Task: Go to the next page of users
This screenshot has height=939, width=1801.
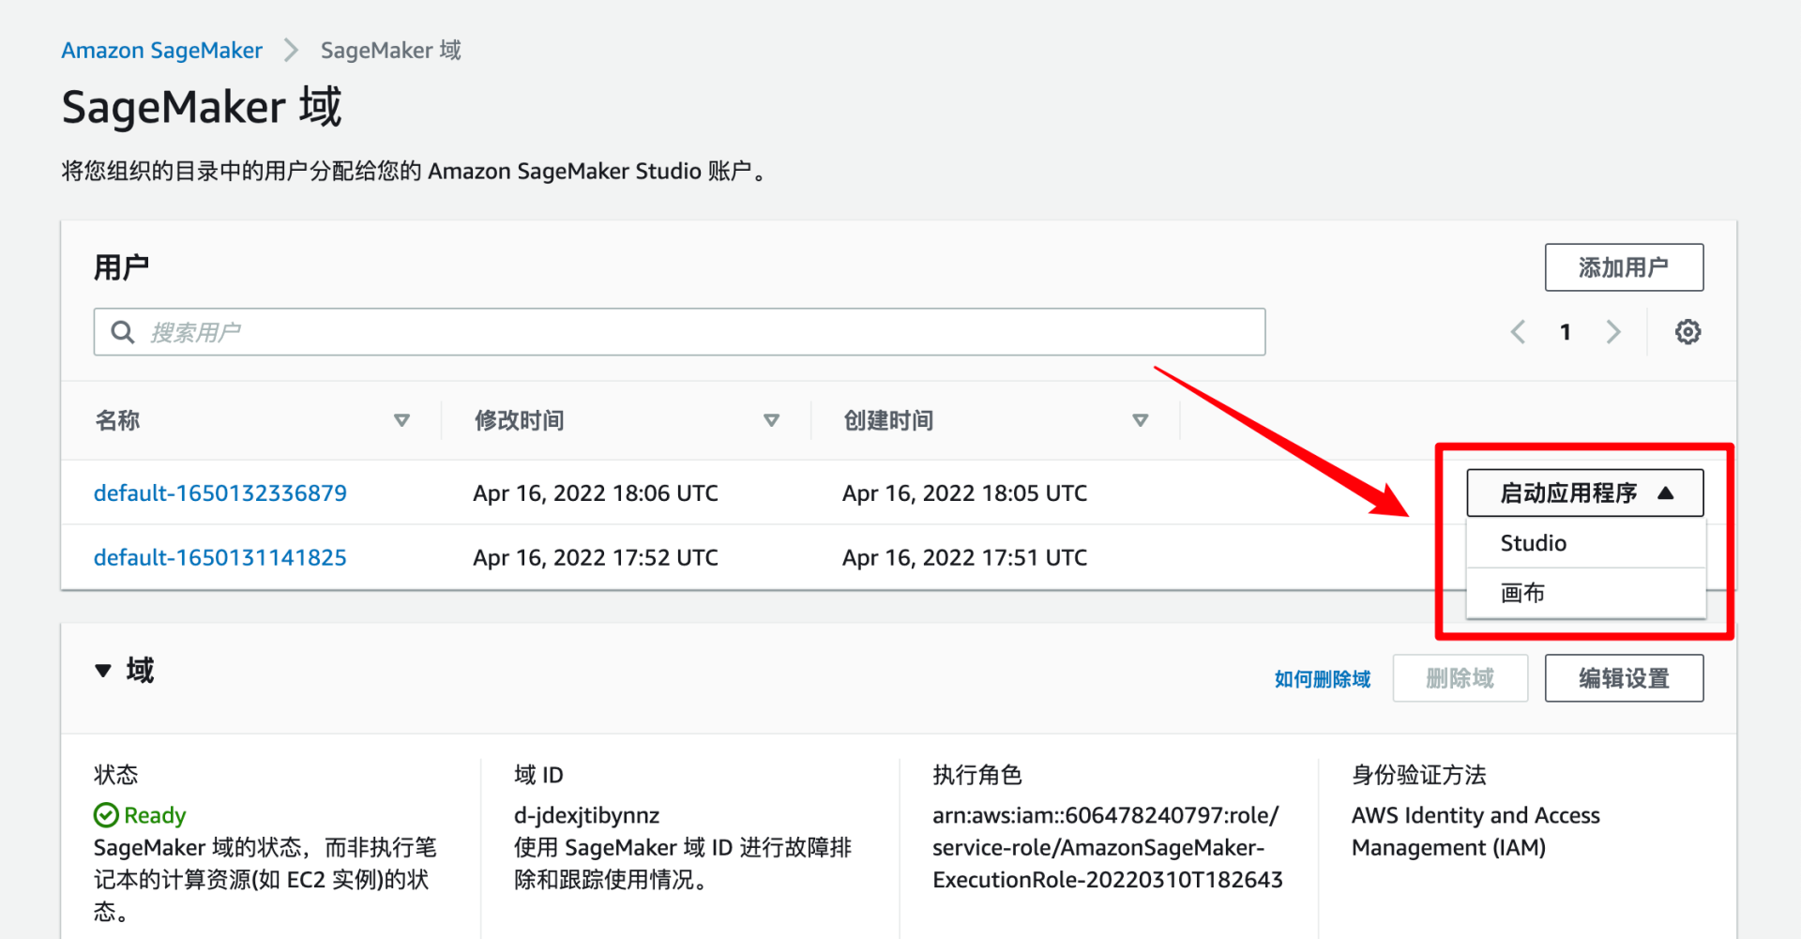Action: coord(1613,332)
